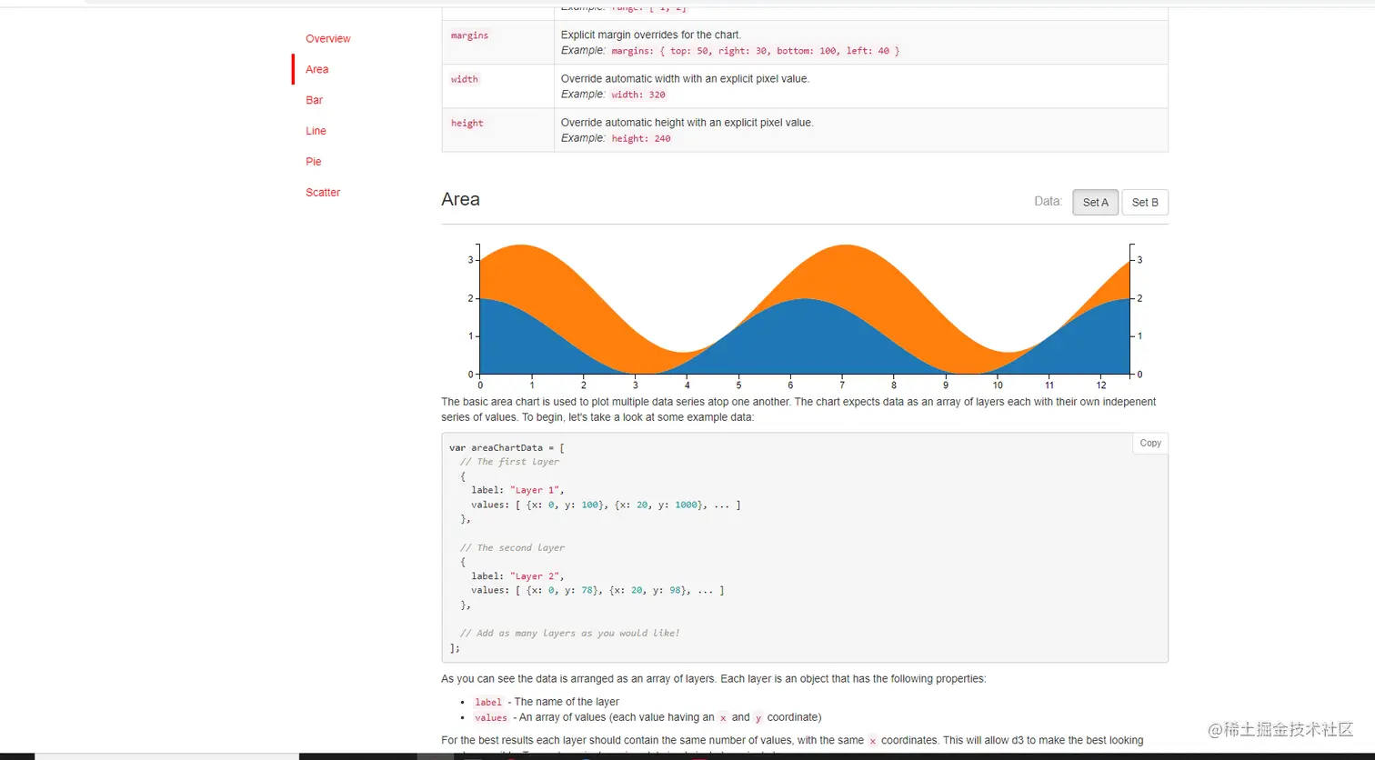This screenshot has width=1375, height=760.
Task: Click the 'label: "Layer 1"' code line
Action: (x=517, y=490)
